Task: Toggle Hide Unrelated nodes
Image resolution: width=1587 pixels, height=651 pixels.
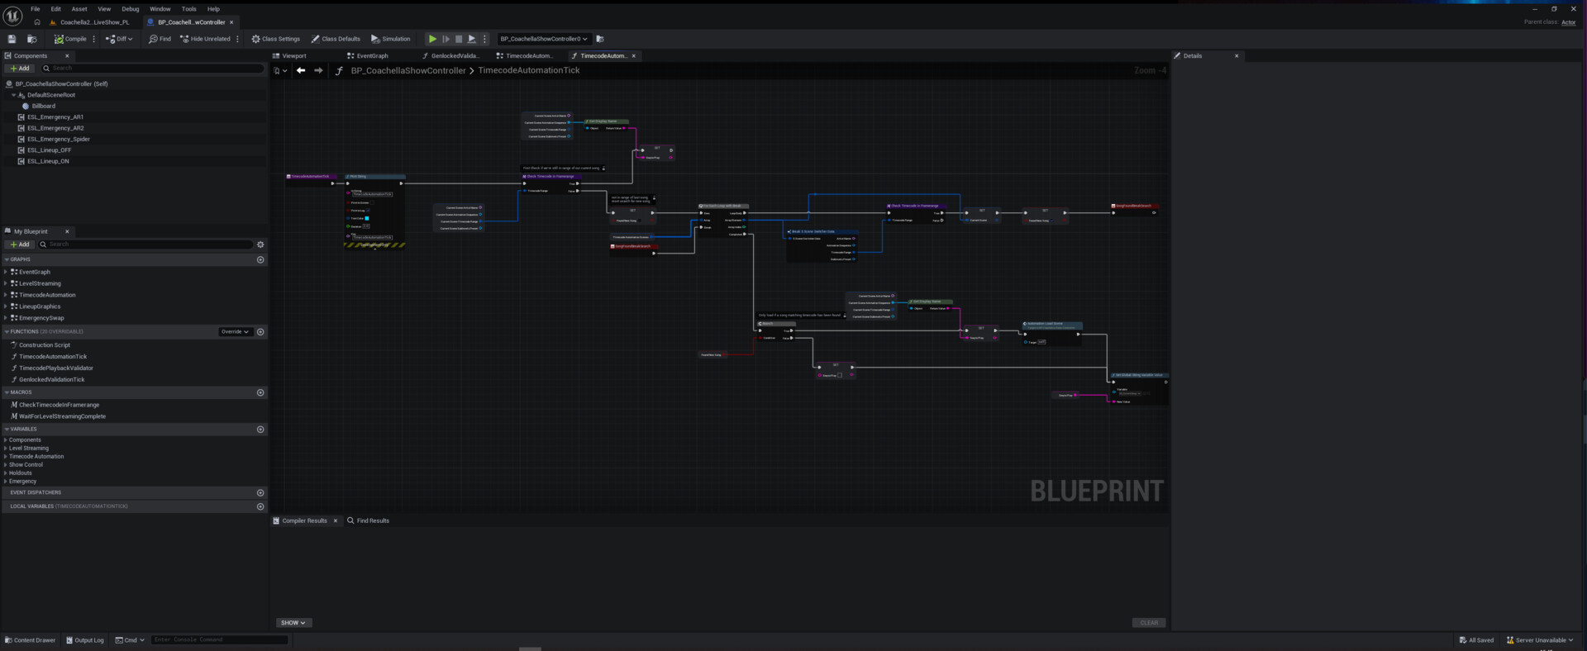Action: (205, 39)
